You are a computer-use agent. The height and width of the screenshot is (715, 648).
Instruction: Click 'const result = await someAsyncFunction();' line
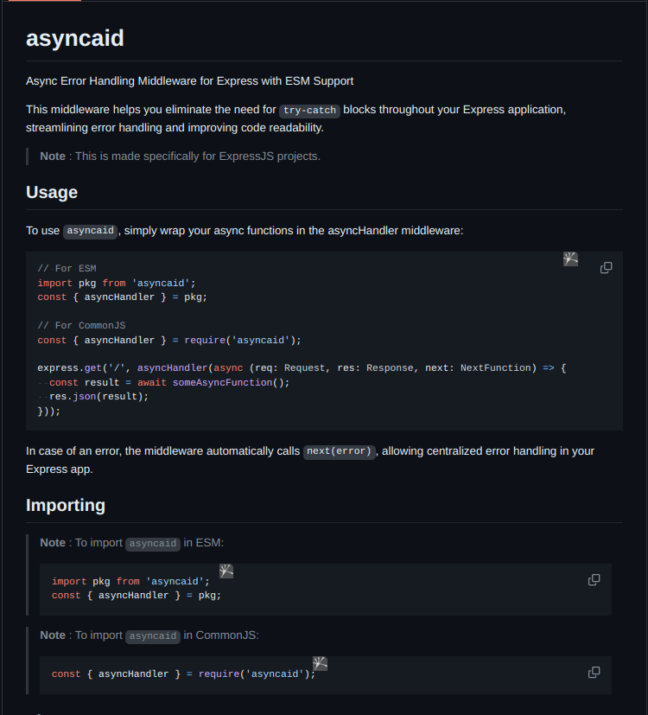(x=169, y=383)
